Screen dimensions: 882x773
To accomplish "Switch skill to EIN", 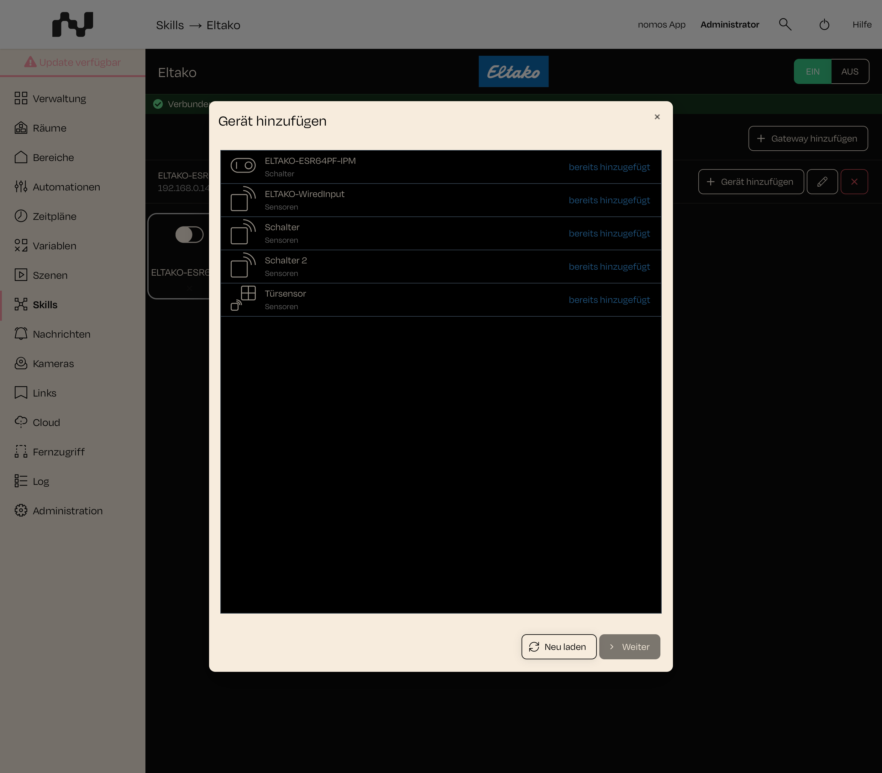I will pos(812,71).
